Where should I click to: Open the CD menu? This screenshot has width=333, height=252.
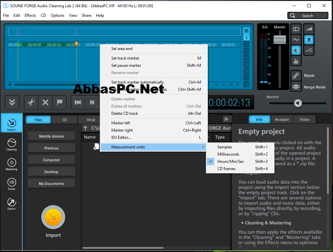(x=43, y=15)
